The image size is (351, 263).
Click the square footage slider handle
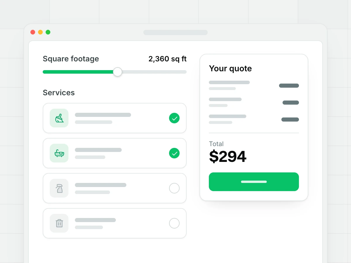[x=118, y=72]
